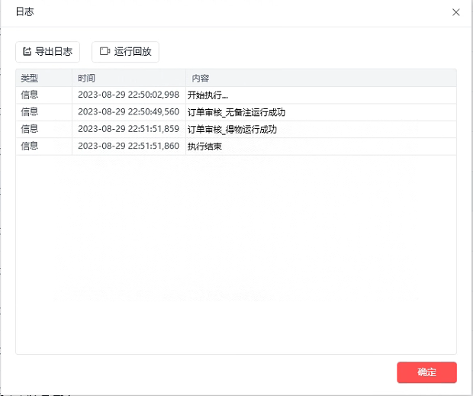
Task: Click timestamp 2023-08-29 22:51:51,860
Action: [x=128, y=146]
